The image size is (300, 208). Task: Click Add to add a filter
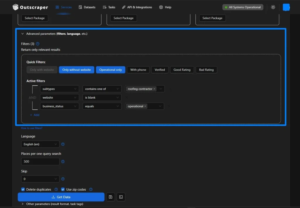point(35,115)
